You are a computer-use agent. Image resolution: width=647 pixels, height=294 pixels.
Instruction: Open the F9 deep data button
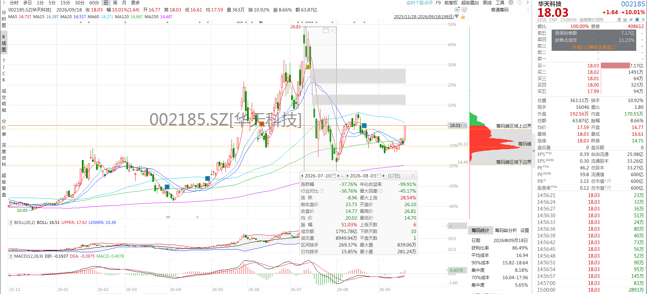(x=438, y=3)
